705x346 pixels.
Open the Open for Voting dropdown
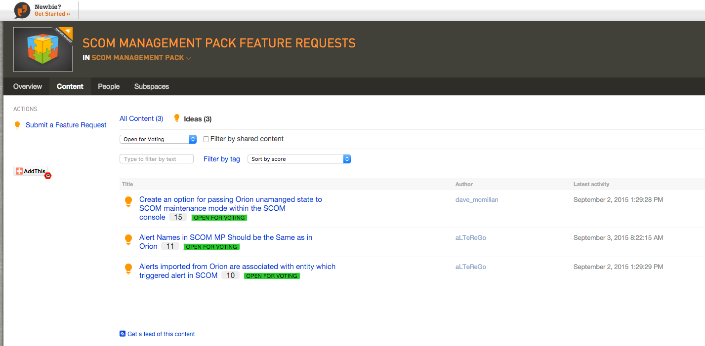coord(158,139)
